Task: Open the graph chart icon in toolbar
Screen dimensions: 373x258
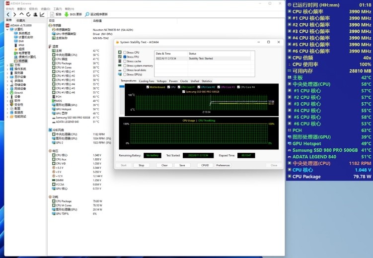Action: [x=42, y=15]
